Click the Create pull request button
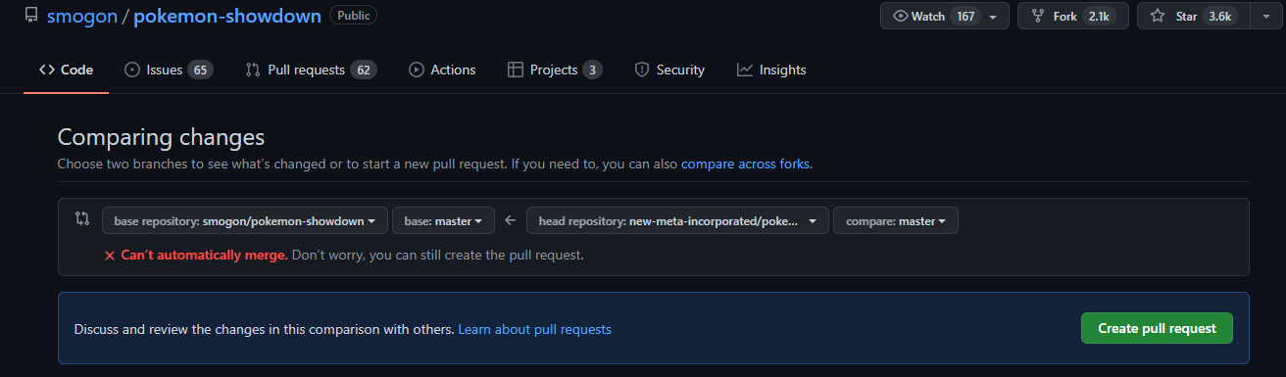Image resolution: width=1286 pixels, height=377 pixels. [1157, 328]
